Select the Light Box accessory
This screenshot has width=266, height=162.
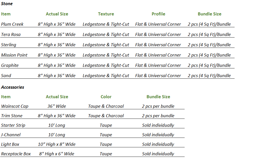pyautogui.click(x=10, y=144)
